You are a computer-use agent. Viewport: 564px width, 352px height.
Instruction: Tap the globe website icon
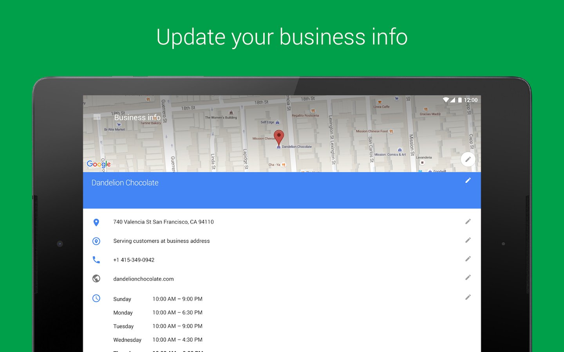[96, 278]
